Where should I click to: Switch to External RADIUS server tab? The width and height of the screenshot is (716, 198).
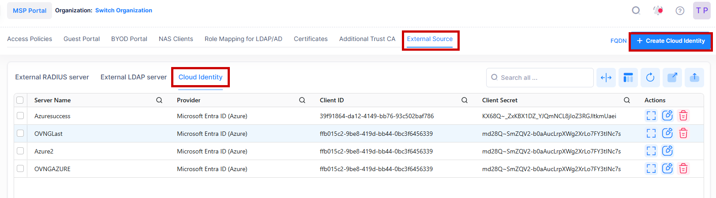pos(52,77)
